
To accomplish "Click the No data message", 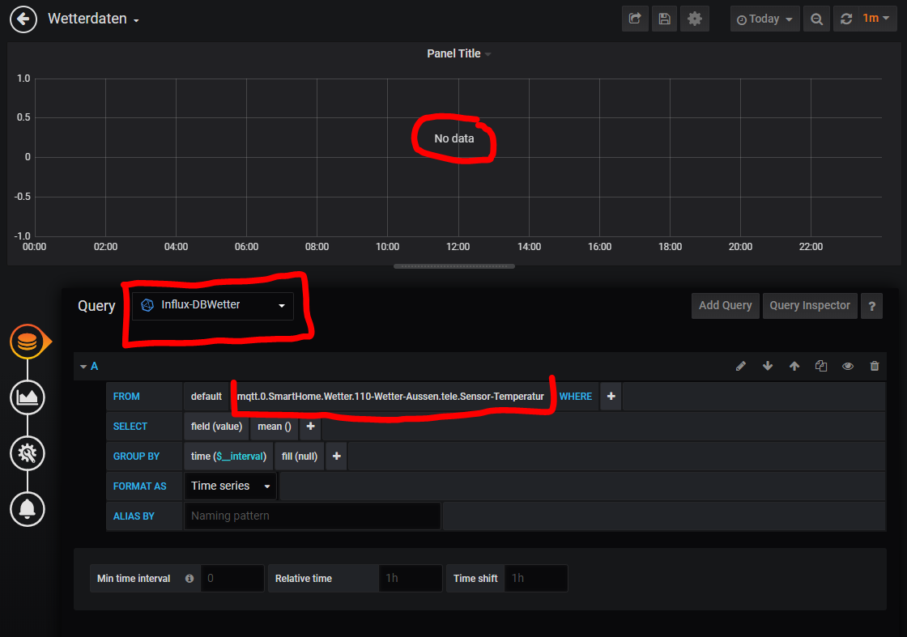I will (454, 138).
